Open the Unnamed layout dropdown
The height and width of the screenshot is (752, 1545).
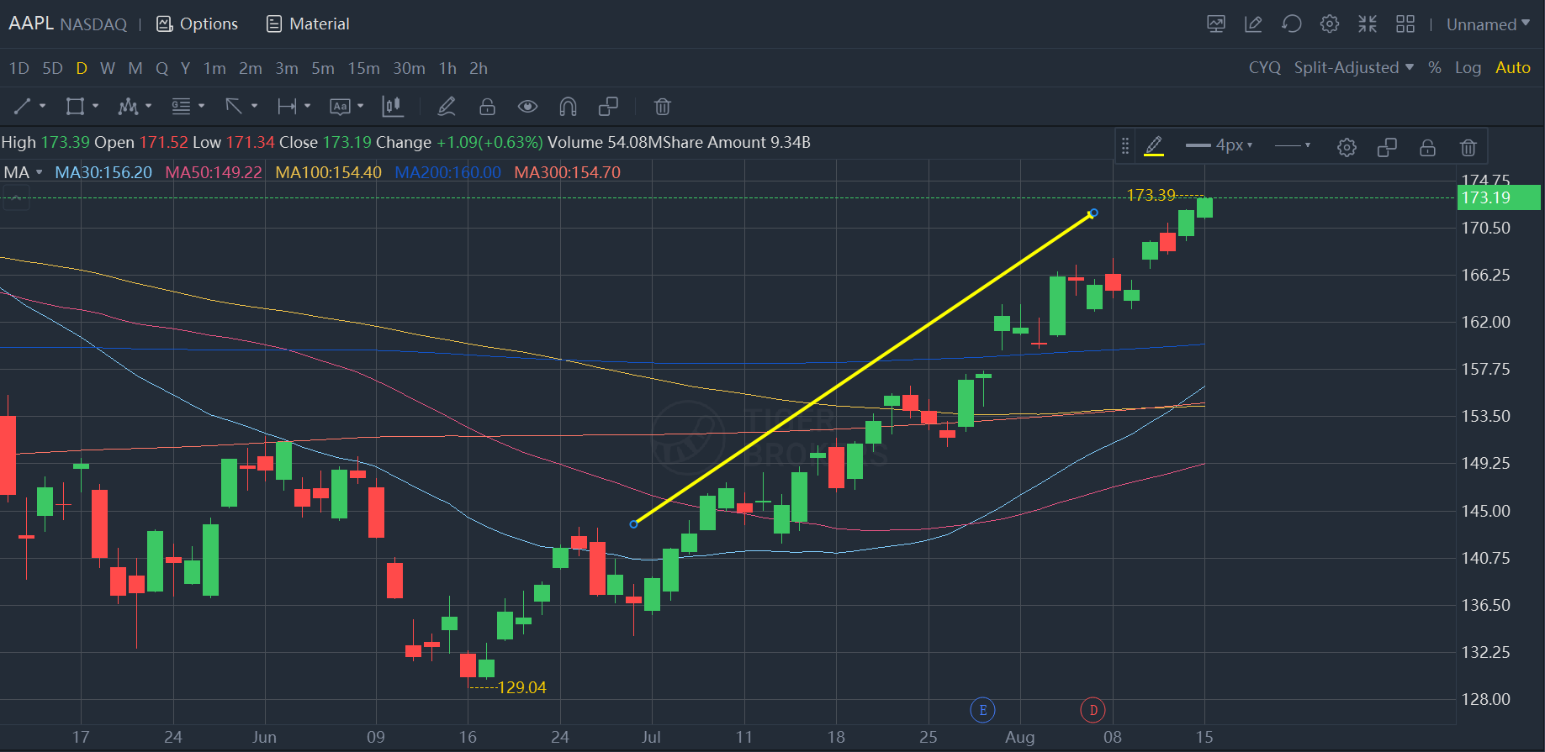click(x=1488, y=24)
